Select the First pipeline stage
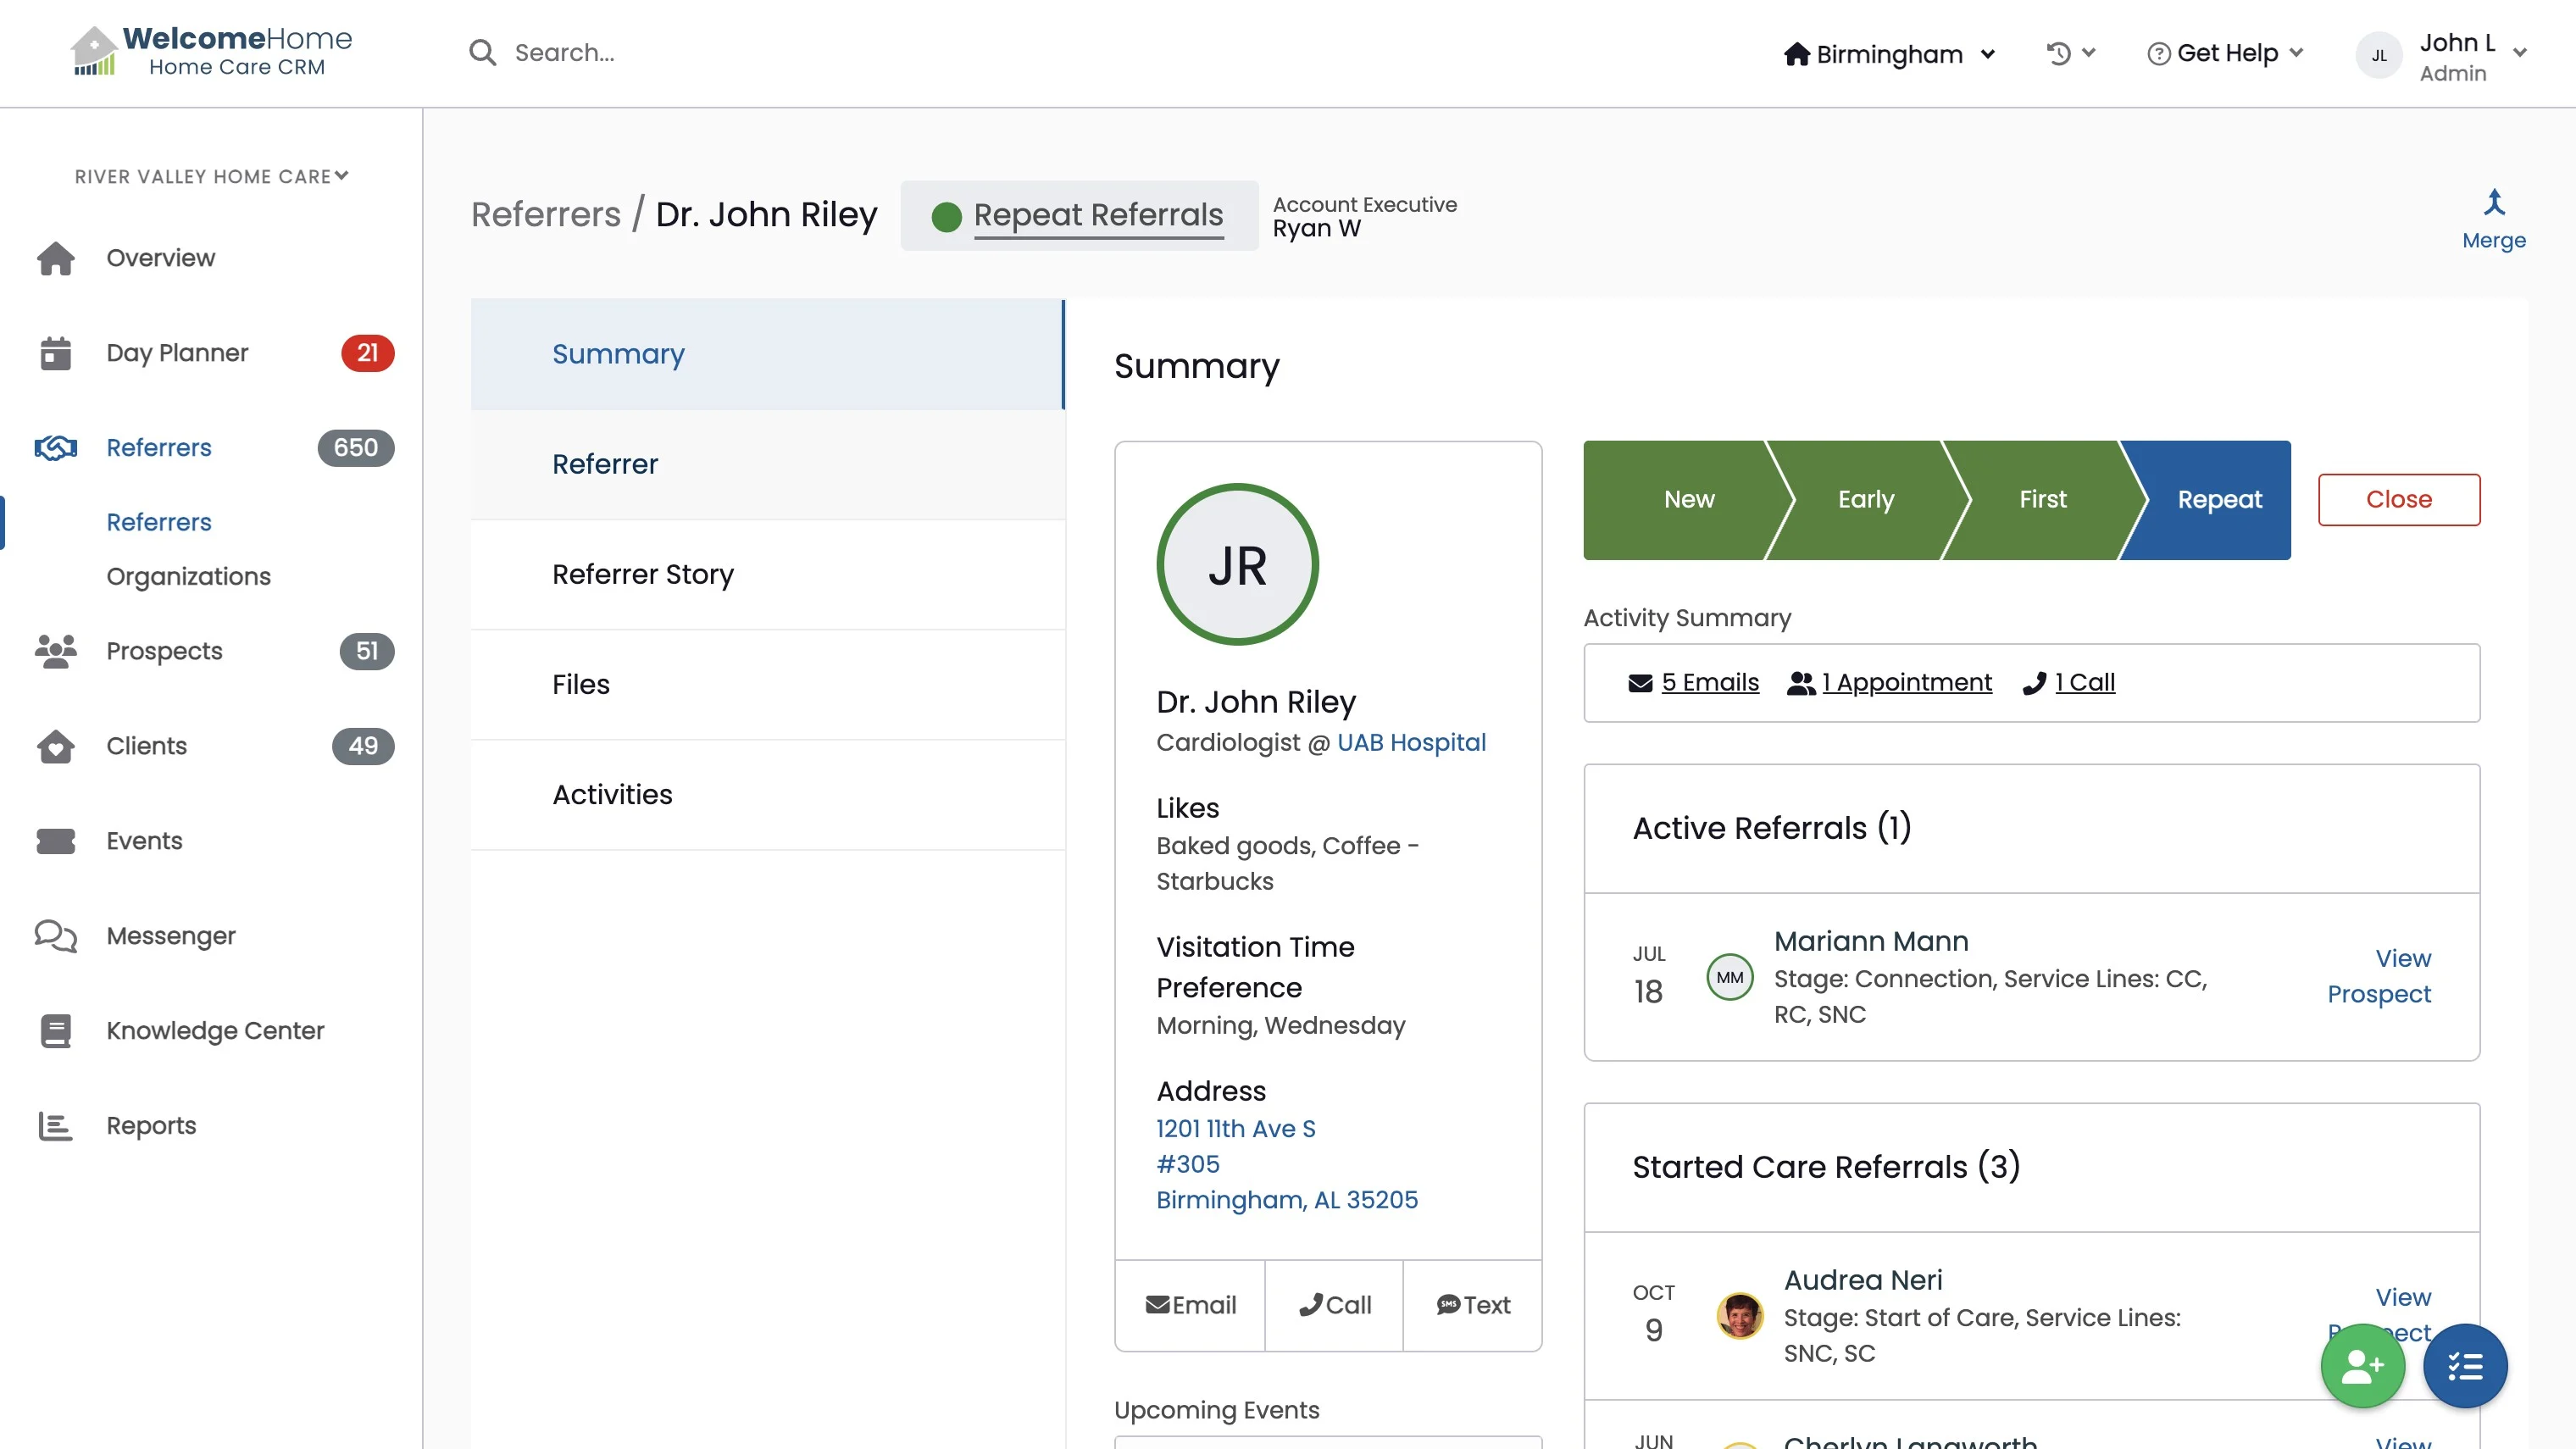Image resolution: width=2576 pixels, height=1449 pixels. point(2042,499)
